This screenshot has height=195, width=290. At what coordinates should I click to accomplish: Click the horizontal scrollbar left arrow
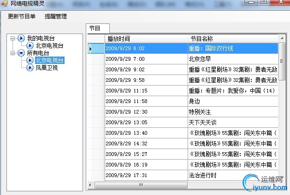tap(90, 185)
